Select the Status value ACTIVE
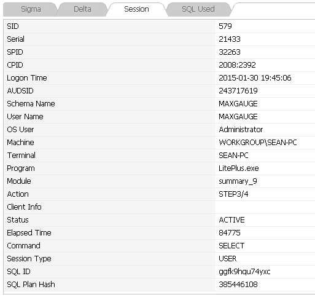Viewport: 315px width, 300px height. 231,220
